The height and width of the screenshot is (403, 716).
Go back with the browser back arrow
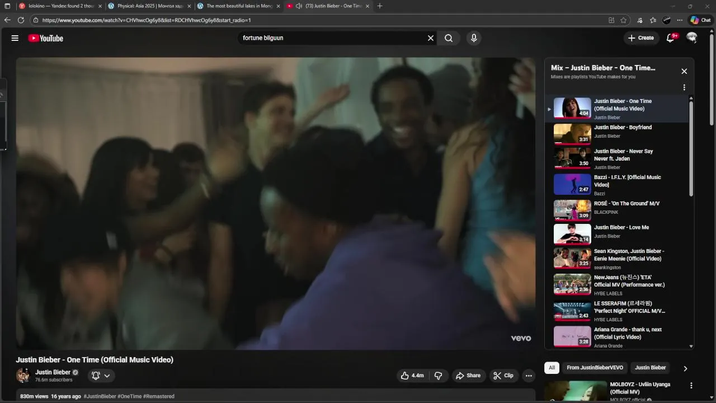pyautogui.click(x=7, y=20)
